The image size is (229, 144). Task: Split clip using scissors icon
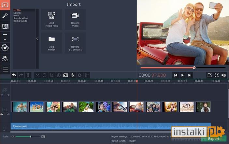37,75
